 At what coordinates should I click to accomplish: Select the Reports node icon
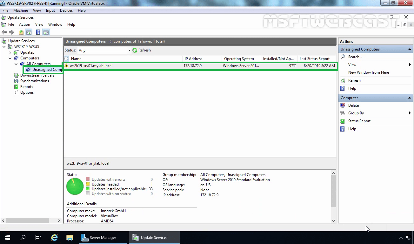click(16, 87)
